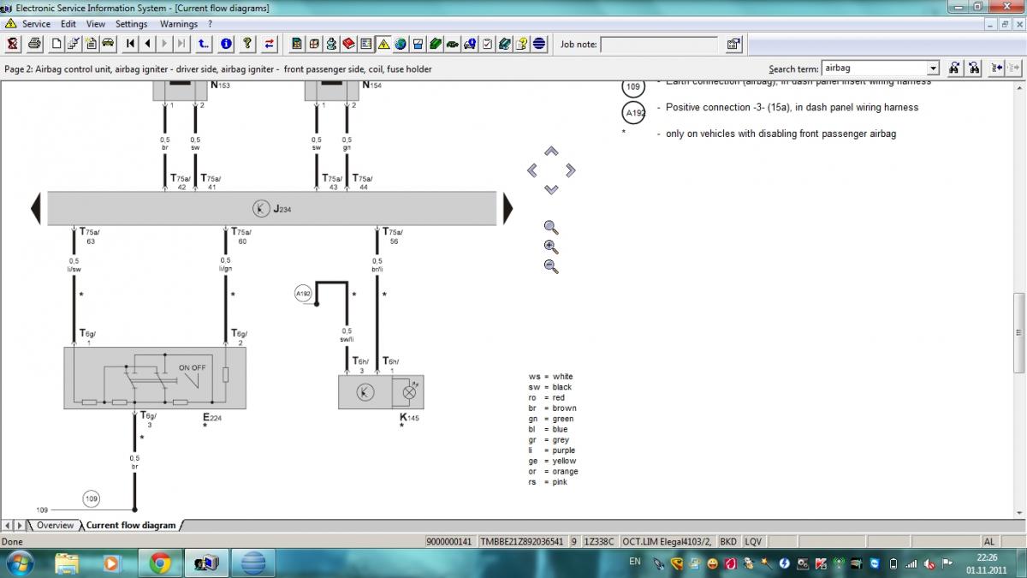Viewport: 1027px width, 578px height.
Task: Click the red-blue swap arrows icon
Action: point(270,44)
